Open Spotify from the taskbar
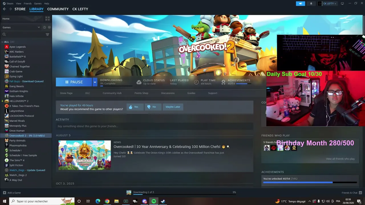Image resolution: width=365 pixels, height=205 pixels. [x=154, y=201]
